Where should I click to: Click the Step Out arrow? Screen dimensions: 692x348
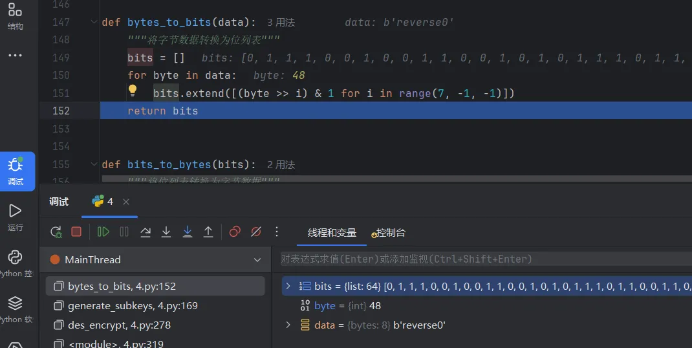click(208, 232)
